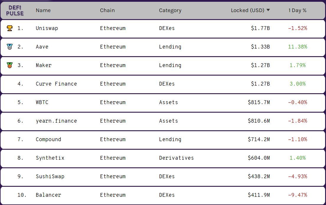Screen dimensions: 326x205
Task: Open the yearn.finance listing
Action: point(56,121)
